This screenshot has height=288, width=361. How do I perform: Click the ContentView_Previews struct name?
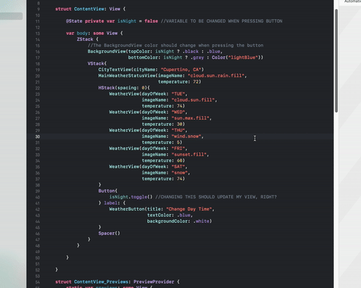tap(101, 282)
